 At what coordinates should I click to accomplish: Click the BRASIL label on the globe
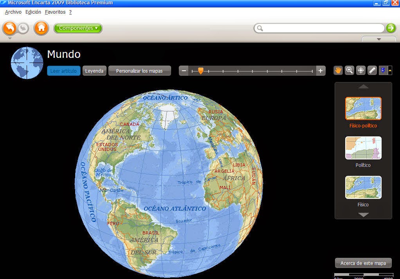coord(151,233)
